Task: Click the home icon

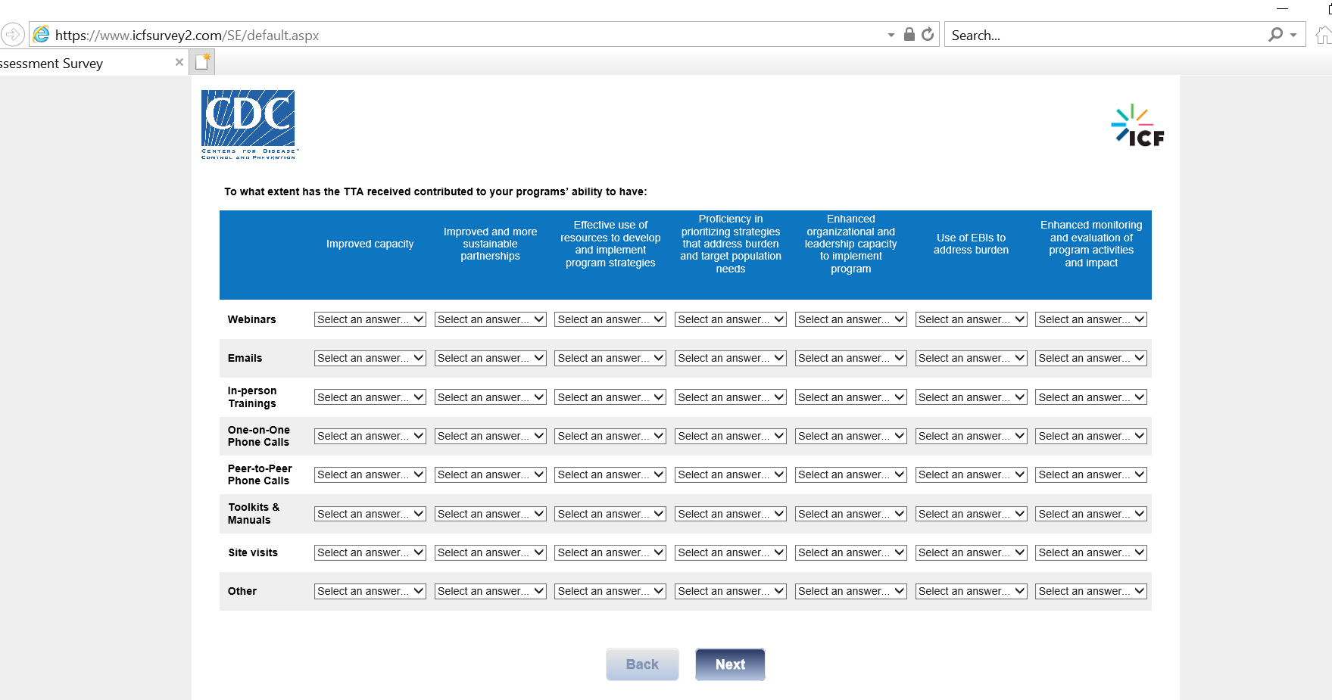Action: point(1323,35)
